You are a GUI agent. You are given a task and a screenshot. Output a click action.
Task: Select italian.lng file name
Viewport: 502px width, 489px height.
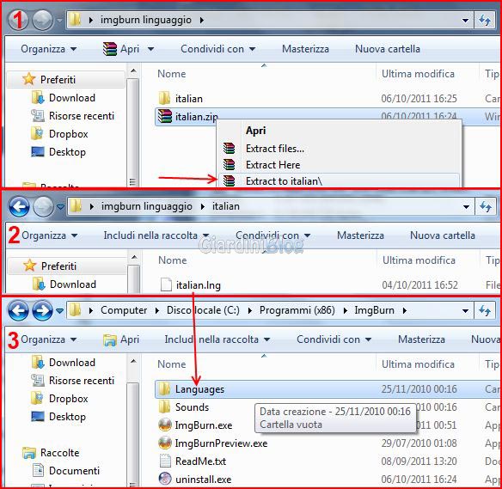199,284
